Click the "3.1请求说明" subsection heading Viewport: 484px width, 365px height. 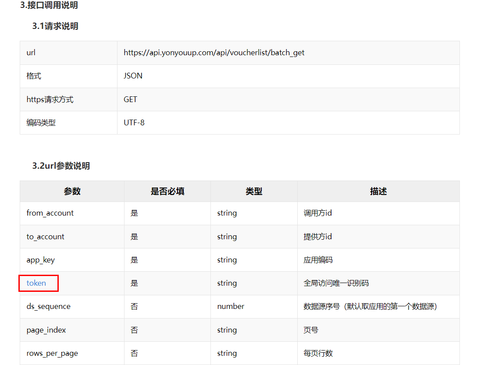tap(55, 26)
